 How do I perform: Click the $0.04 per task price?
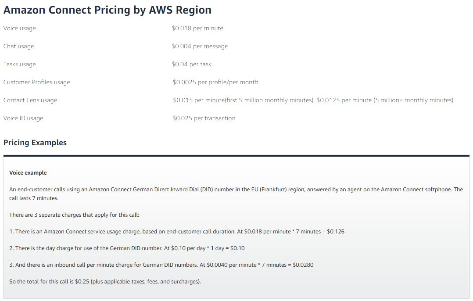(x=191, y=64)
